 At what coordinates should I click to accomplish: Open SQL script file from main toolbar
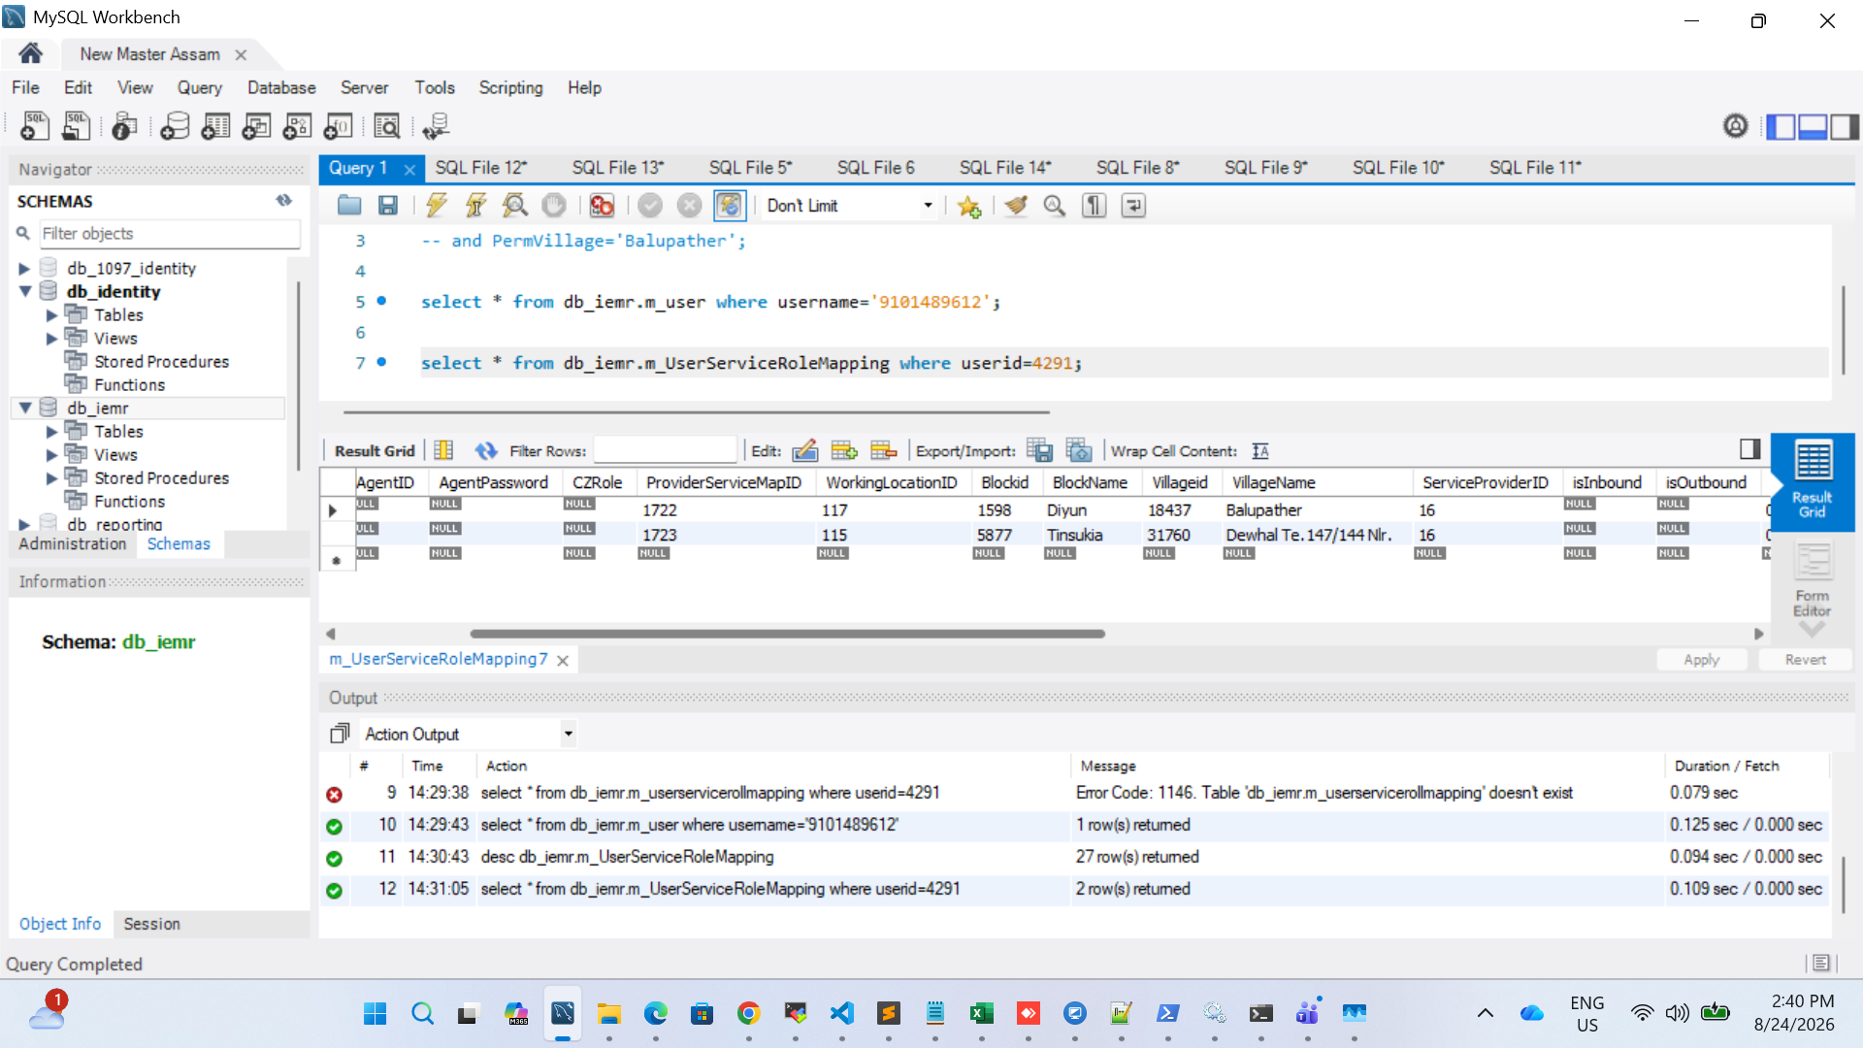coord(76,126)
